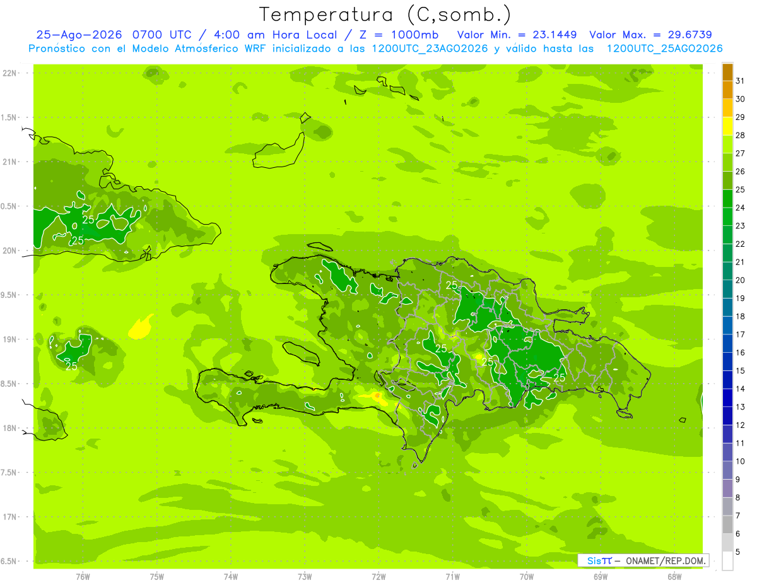The width and height of the screenshot is (757, 585).
Task: Click the "12" label on the color legend
Action: (741, 425)
